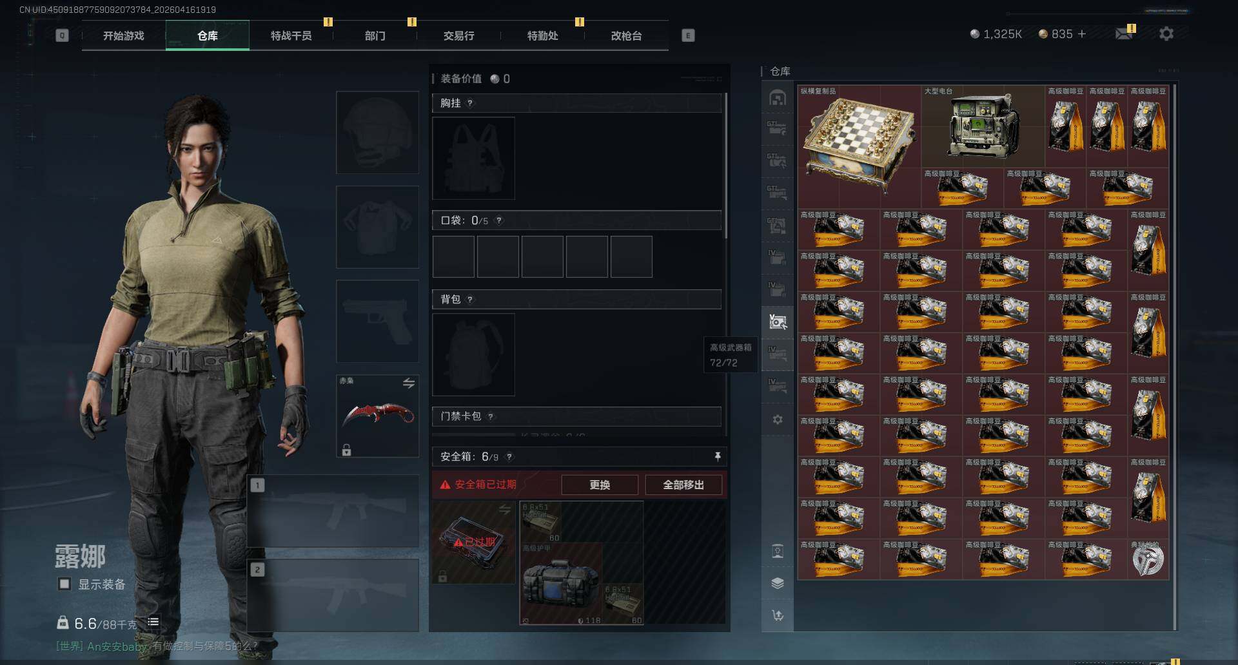Viewport: 1238px width, 665px height.
Task: Open the 交易行 tab
Action: 458,35
